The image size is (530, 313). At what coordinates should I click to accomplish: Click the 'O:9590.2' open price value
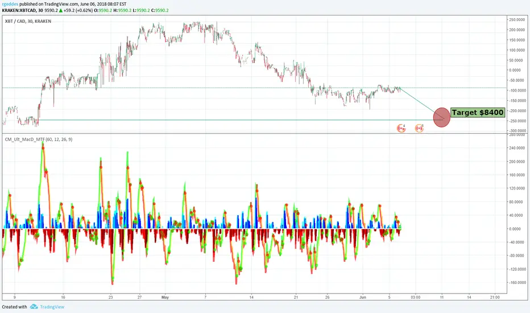click(103, 10)
